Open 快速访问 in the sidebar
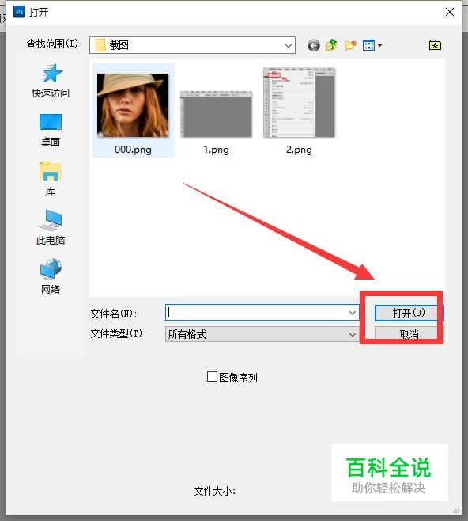This screenshot has height=521, width=468. click(x=51, y=81)
